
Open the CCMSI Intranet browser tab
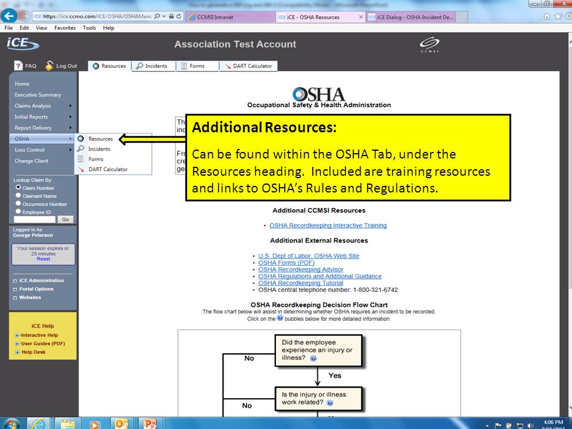pos(230,17)
